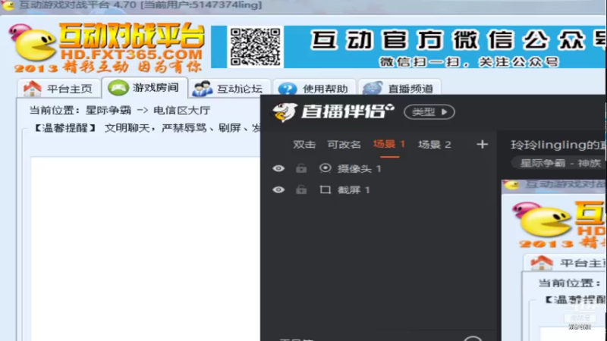Click the 星际争霸 - 神族 tag
Image resolution: width=607 pixels, height=341 pixels.
pyautogui.click(x=560, y=163)
